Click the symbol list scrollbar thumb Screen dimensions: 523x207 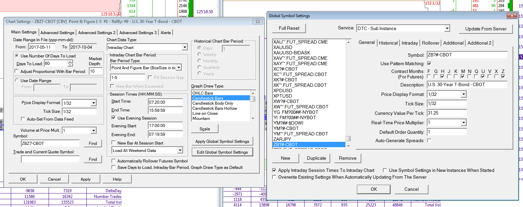point(348,138)
